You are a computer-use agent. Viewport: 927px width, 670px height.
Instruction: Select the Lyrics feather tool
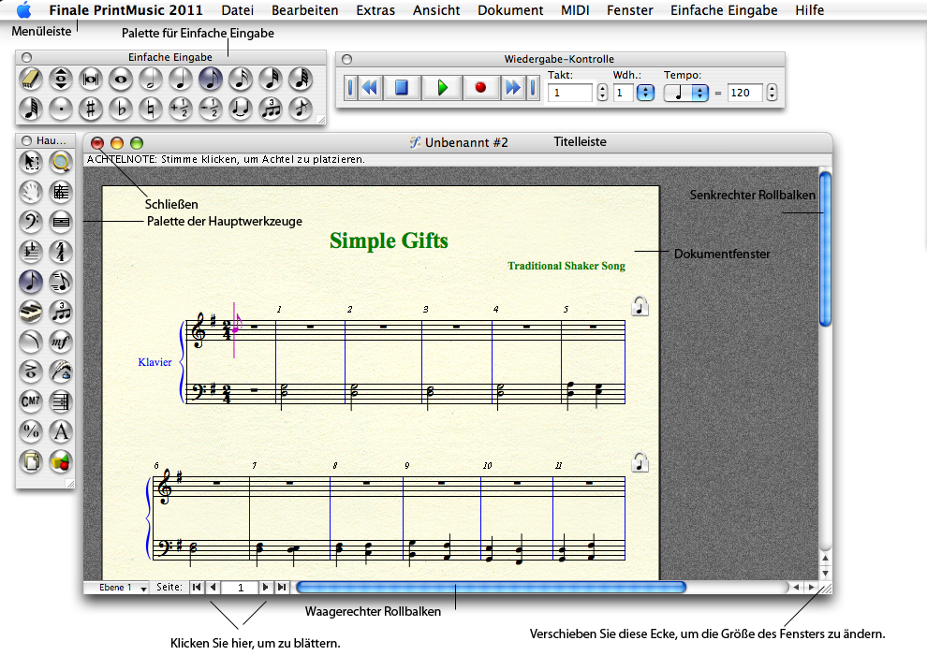[60, 371]
